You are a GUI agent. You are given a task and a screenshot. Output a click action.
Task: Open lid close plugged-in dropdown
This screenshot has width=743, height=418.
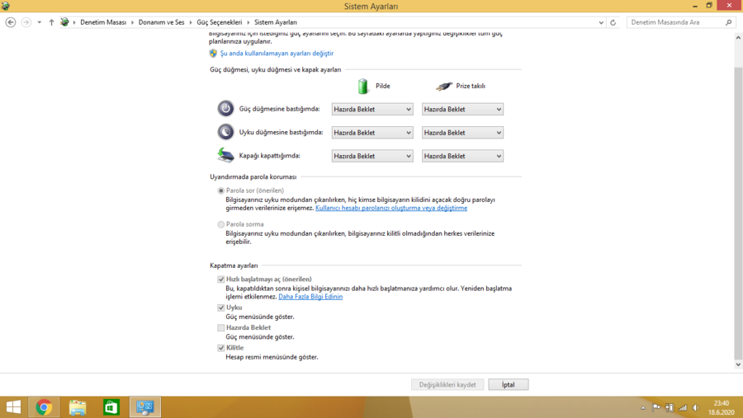pyautogui.click(x=462, y=156)
